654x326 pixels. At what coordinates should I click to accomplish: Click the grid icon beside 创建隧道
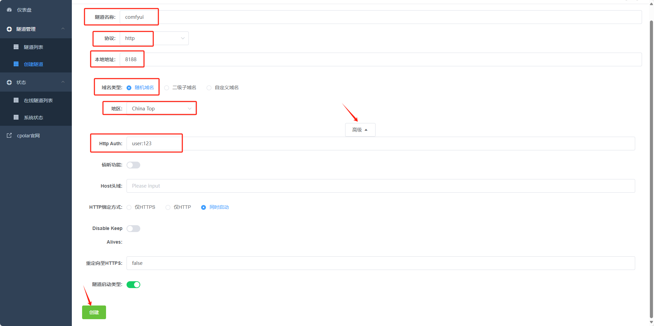pyautogui.click(x=16, y=64)
